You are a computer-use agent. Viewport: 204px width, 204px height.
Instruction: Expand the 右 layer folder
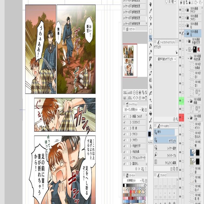(x=185, y=25)
